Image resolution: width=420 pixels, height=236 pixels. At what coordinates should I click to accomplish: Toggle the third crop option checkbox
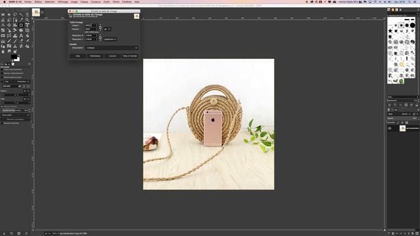(x=2, y=77)
